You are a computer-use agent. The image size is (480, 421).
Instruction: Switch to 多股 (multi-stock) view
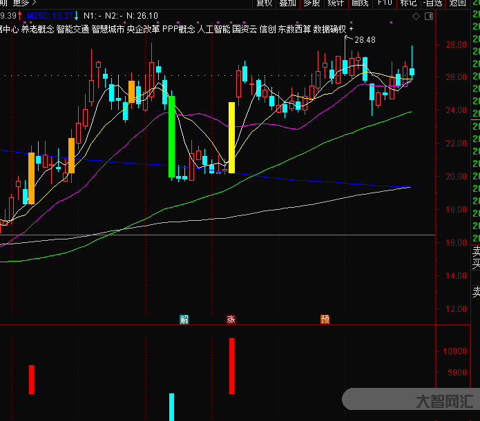312,3
